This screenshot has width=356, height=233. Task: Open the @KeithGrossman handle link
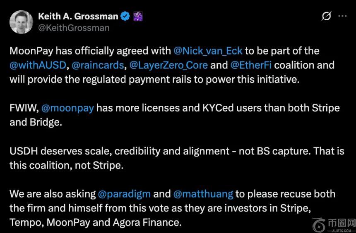74,28
